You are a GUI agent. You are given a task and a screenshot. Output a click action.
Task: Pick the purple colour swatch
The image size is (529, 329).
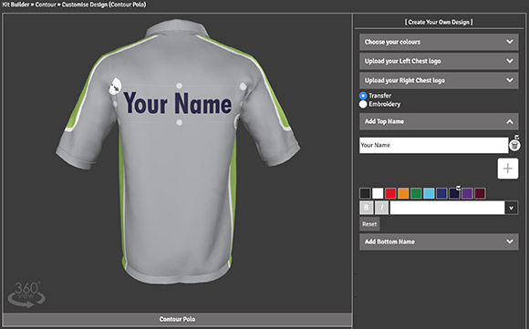tap(467, 193)
